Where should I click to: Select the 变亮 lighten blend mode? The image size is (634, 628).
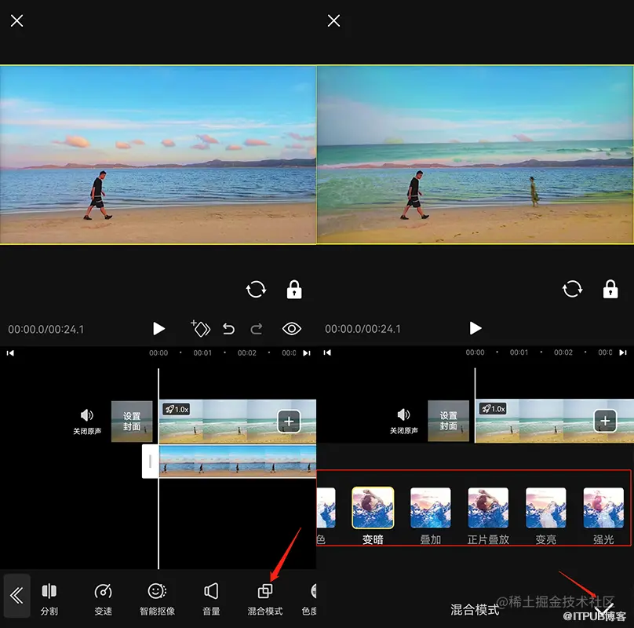click(x=546, y=517)
